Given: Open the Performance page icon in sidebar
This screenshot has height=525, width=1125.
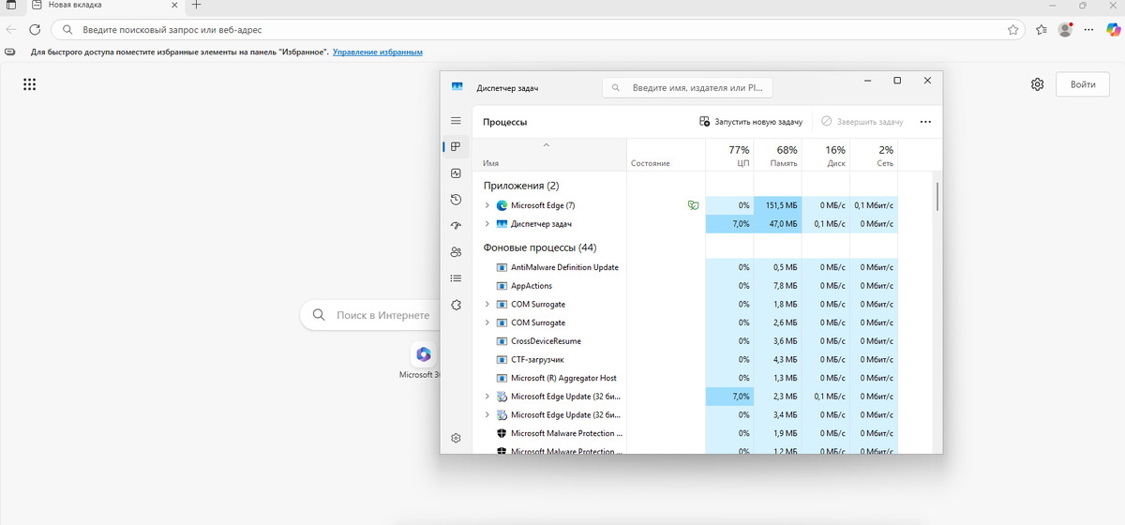Looking at the screenshot, I should point(456,173).
